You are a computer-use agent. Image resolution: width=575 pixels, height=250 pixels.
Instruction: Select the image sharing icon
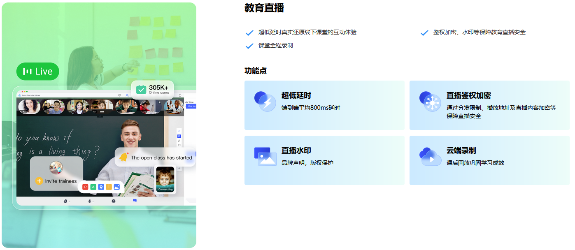(116, 187)
